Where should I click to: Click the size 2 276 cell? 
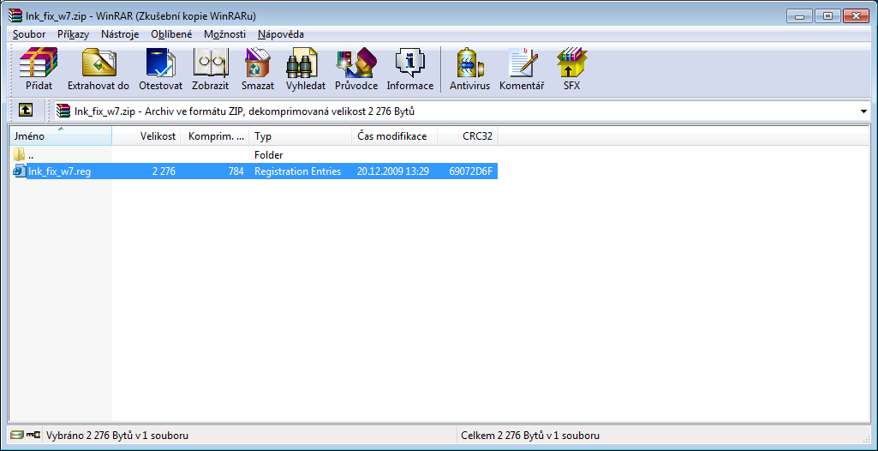[164, 171]
